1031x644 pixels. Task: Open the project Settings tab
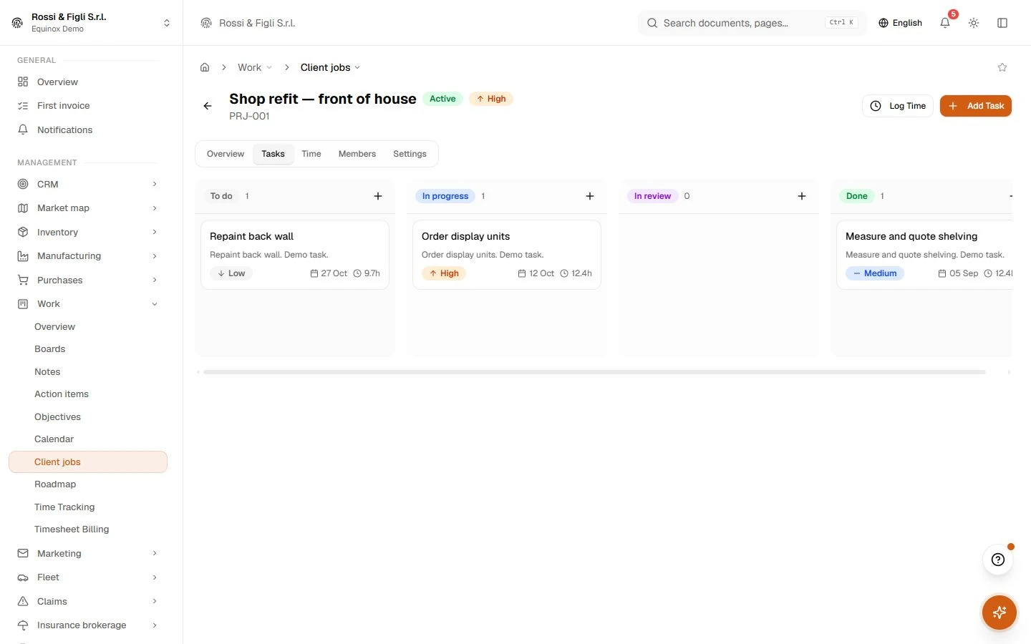[x=410, y=154]
